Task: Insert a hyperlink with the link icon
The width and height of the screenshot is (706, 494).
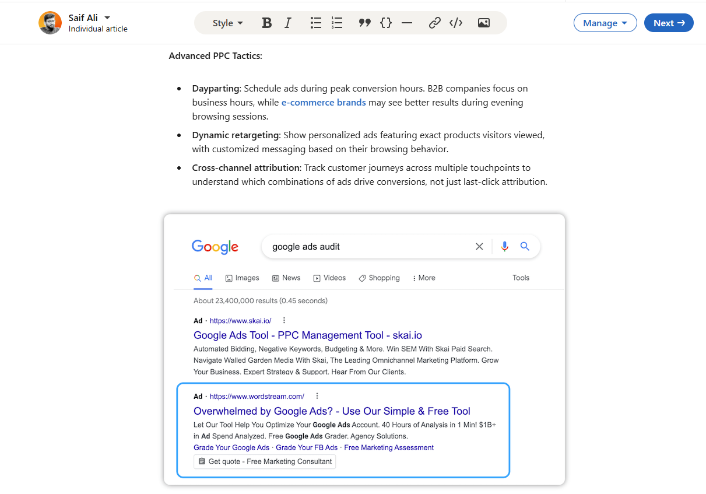Action: click(x=434, y=23)
